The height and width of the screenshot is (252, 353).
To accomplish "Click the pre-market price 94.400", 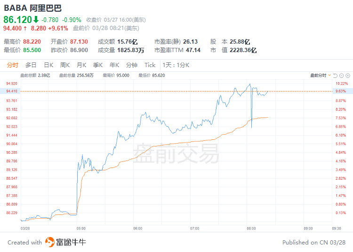I will 12,28.
